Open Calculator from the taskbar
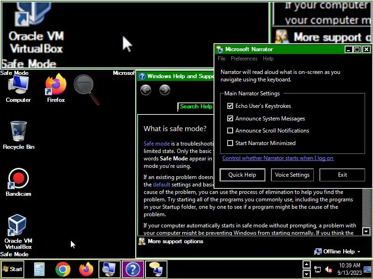Screen dimensions: 373x279 click(39, 269)
